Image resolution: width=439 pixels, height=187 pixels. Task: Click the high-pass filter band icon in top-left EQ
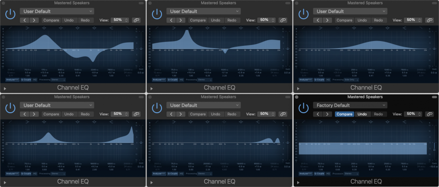tap(11, 28)
